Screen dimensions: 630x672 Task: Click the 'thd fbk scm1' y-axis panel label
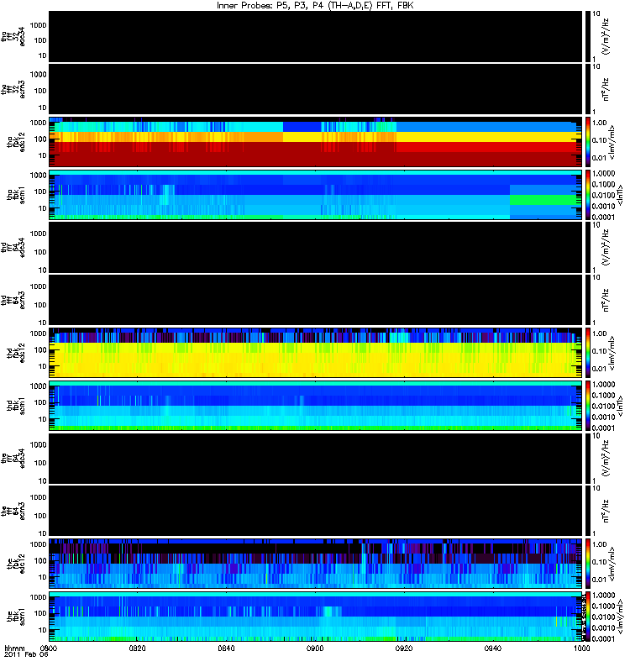(x=16, y=406)
